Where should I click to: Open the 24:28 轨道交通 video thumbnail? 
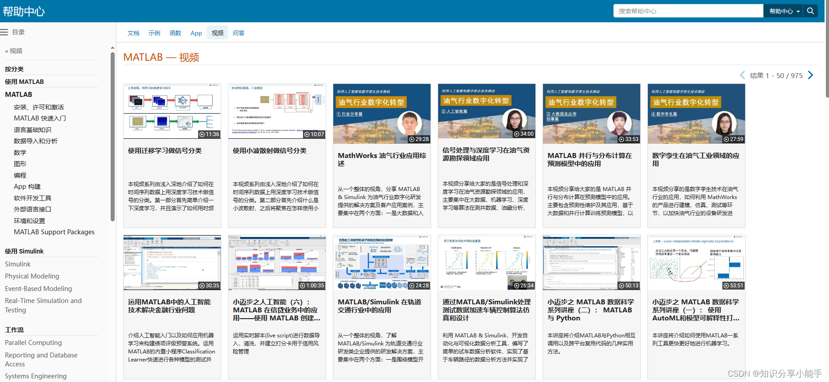point(381,263)
